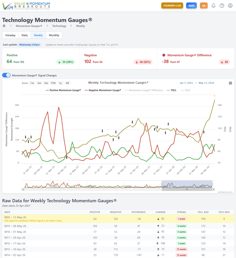Click the navigator scroll left arrow

pyautogui.click(x=23, y=189)
